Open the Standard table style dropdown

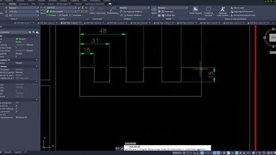point(172,8)
